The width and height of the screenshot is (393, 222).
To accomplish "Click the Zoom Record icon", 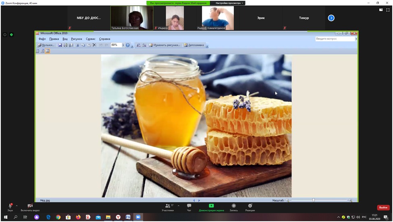I will (233, 206).
